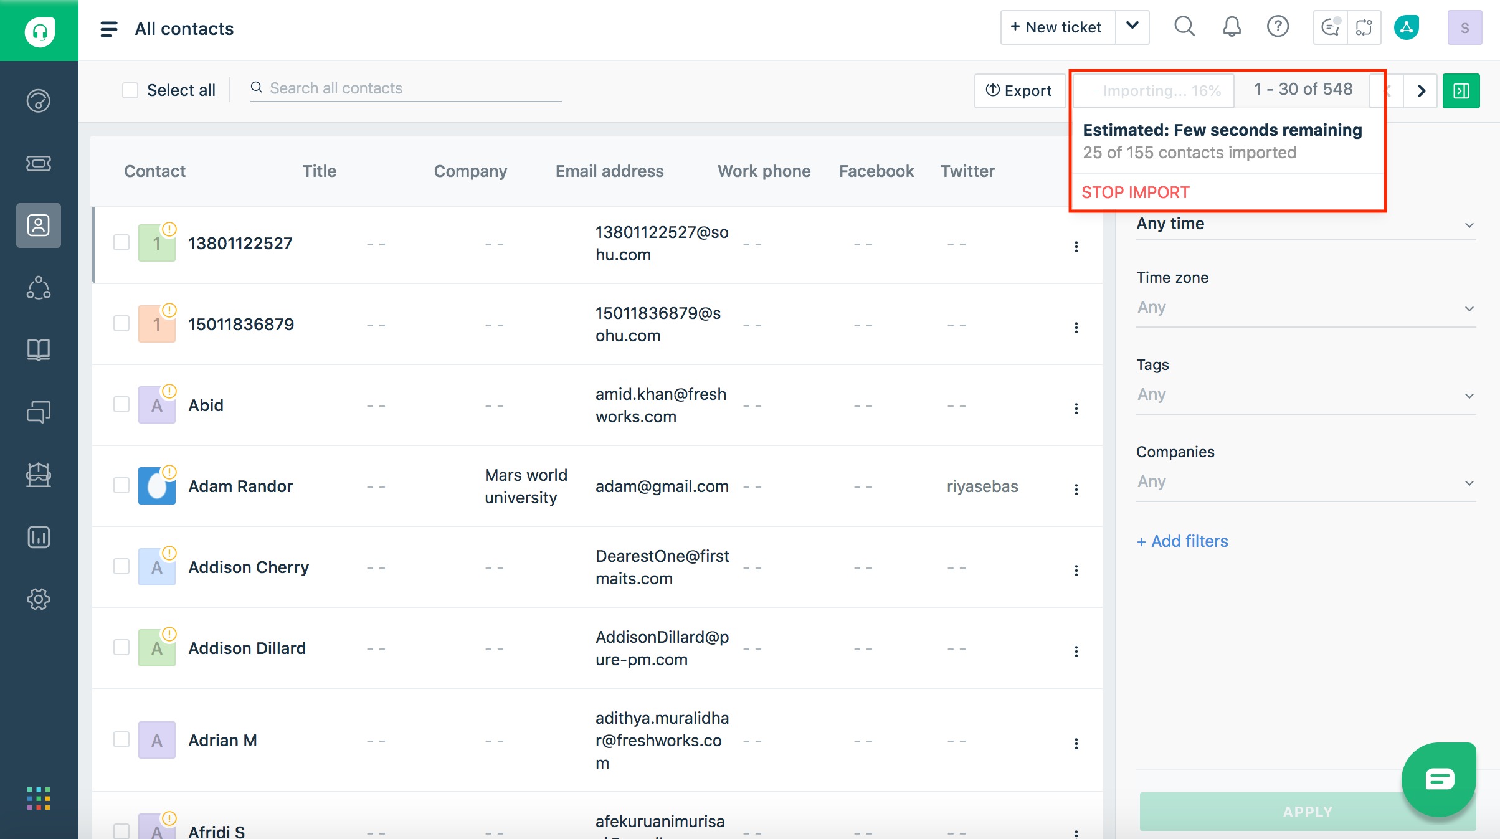Check the Select all checkbox

[x=130, y=90]
